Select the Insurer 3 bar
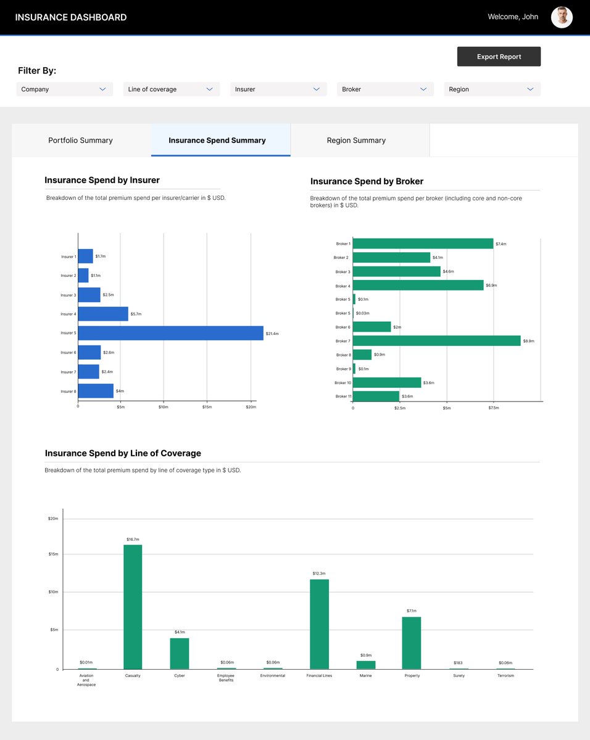 pos(89,295)
